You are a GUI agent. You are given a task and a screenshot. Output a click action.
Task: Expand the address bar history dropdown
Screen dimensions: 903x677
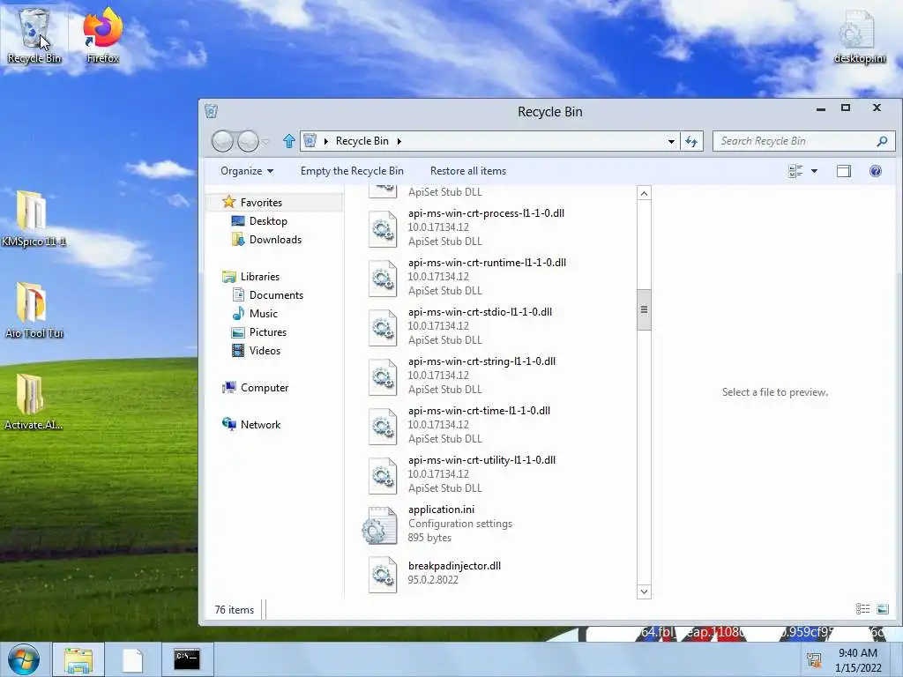[x=671, y=142]
